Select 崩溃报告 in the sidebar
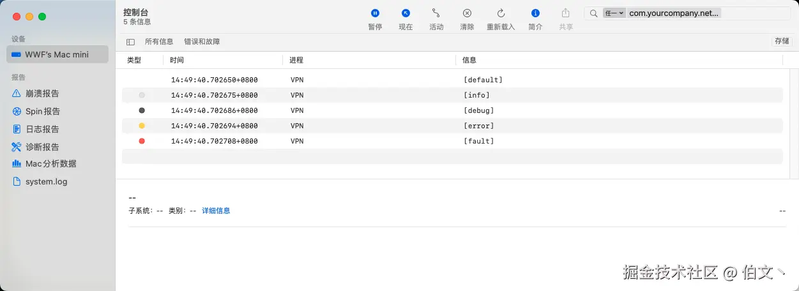799x291 pixels. pyautogui.click(x=42, y=93)
